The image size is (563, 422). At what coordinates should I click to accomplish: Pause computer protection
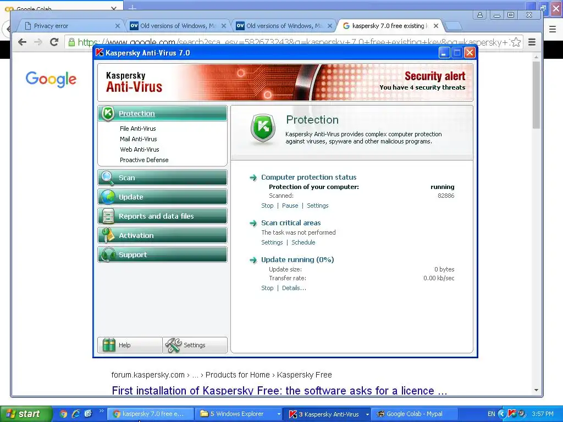coord(290,206)
